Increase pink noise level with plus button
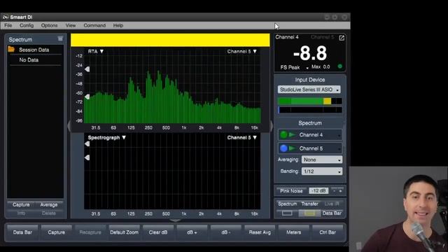Screen dimensions: 448x252 point(340,191)
